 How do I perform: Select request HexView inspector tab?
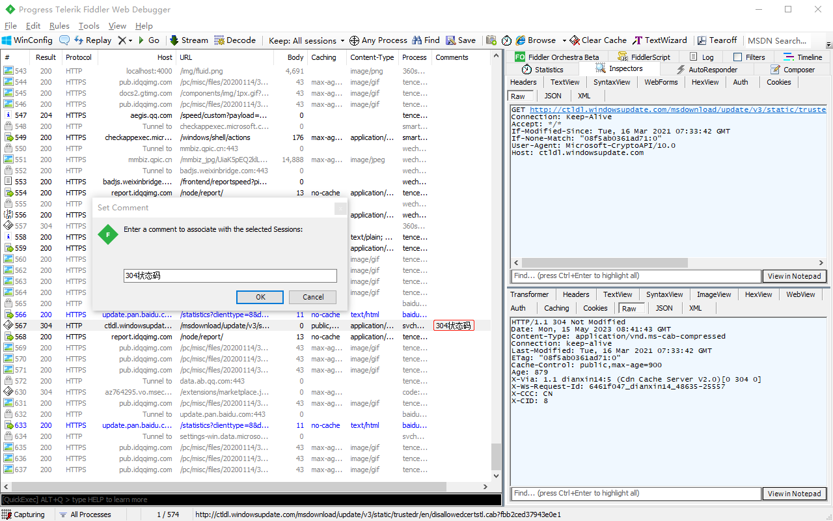tap(705, 82)
